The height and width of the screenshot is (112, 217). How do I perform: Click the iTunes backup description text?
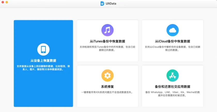pos(107,48)
